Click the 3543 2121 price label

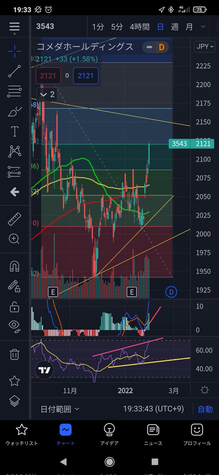coord(192,144)
